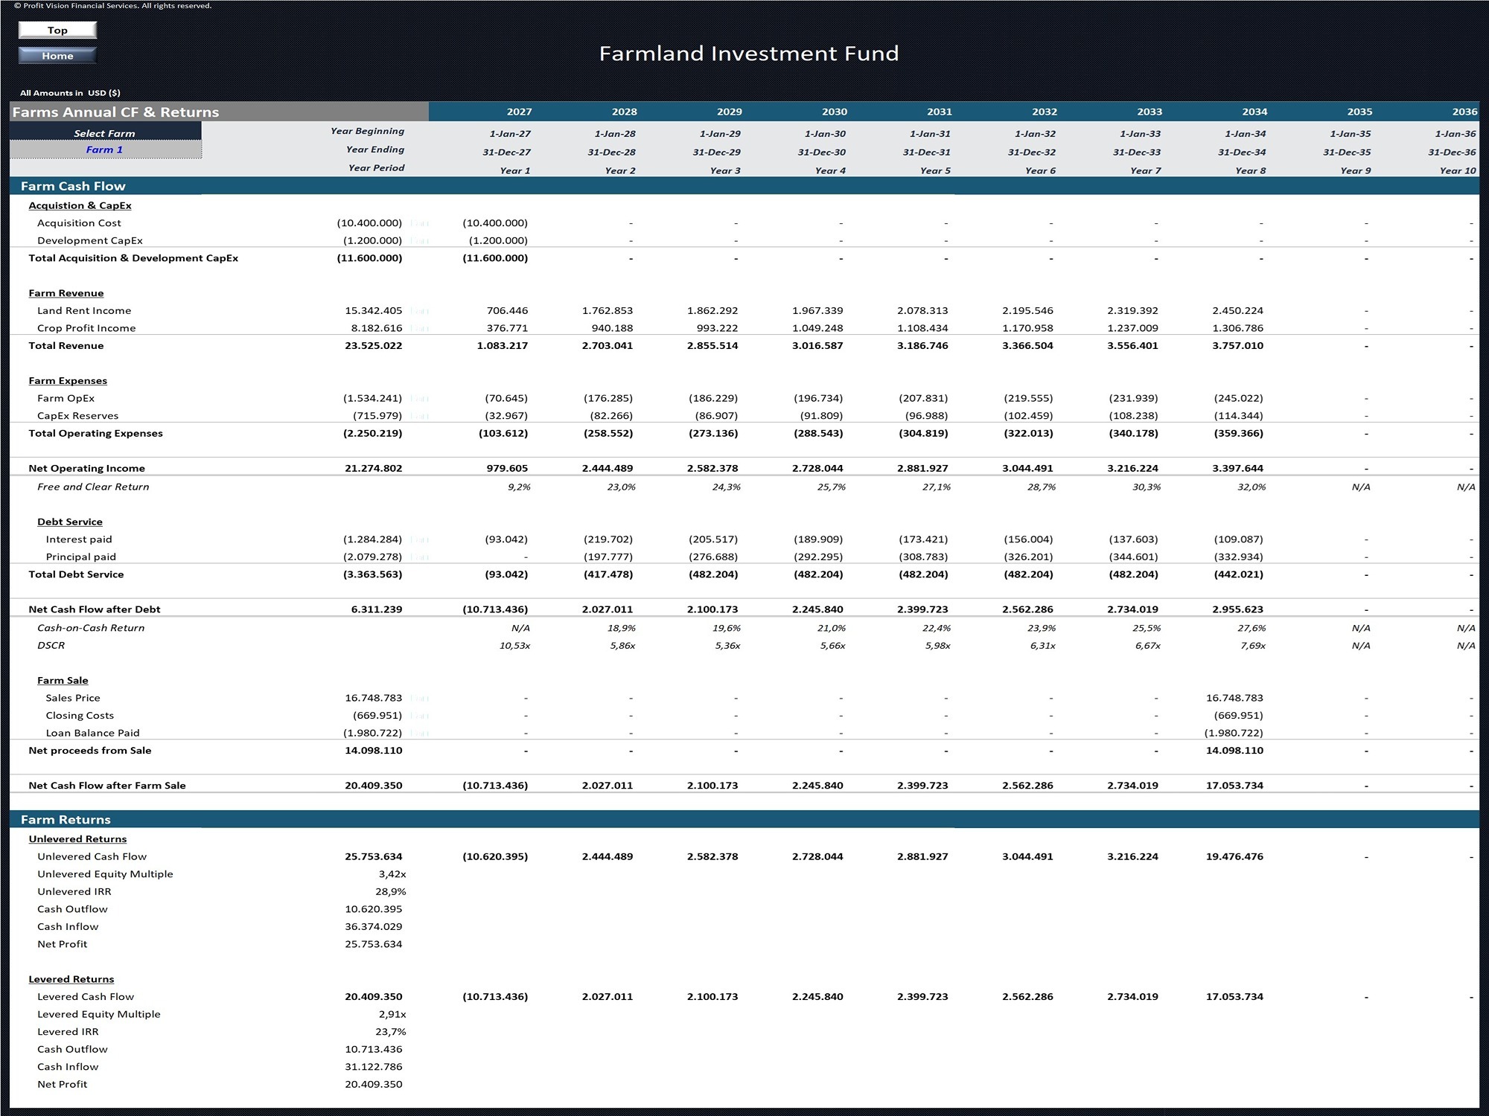Select Year 1 DSCR value 10,53x

coord(514,645)
